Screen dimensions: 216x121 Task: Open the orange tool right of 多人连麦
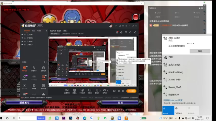click(x=43, y=77)
